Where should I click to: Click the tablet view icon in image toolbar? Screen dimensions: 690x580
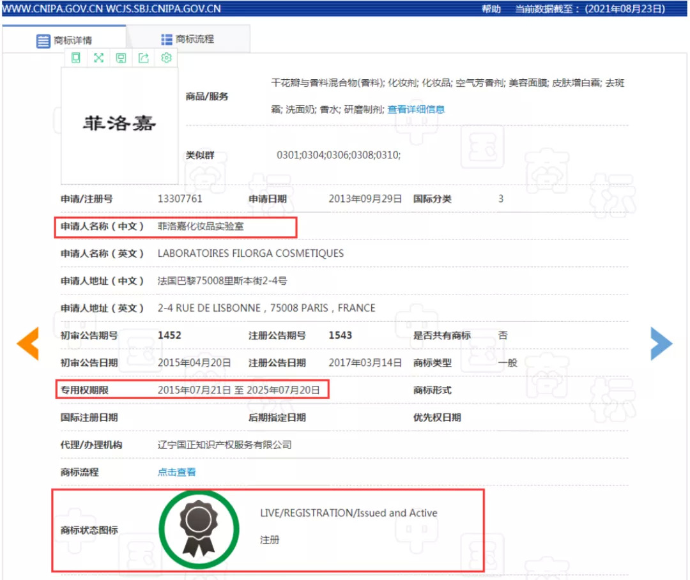click(76, 58)
